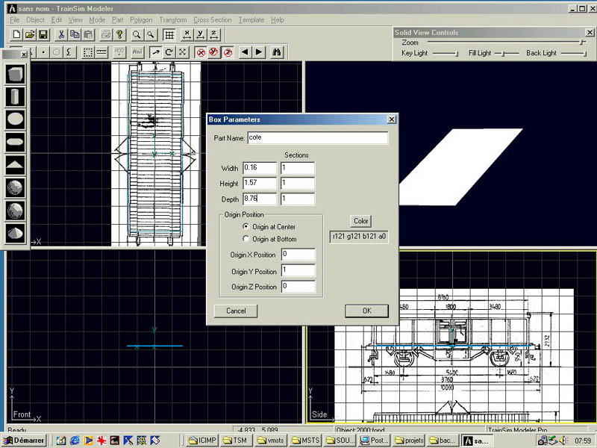Screen dimensions: 597x448
Task: Select the cylinder primitive shape
Action: (16, 96)
